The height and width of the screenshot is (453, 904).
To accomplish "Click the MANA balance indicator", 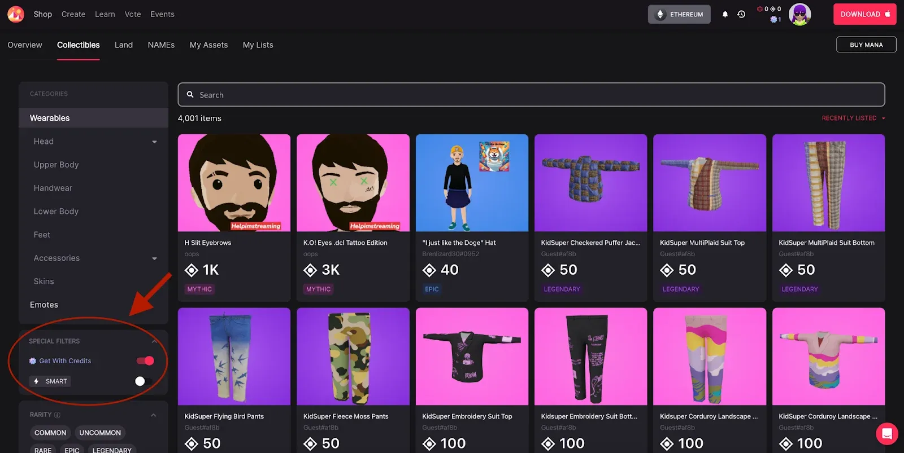I will point(769,9).
